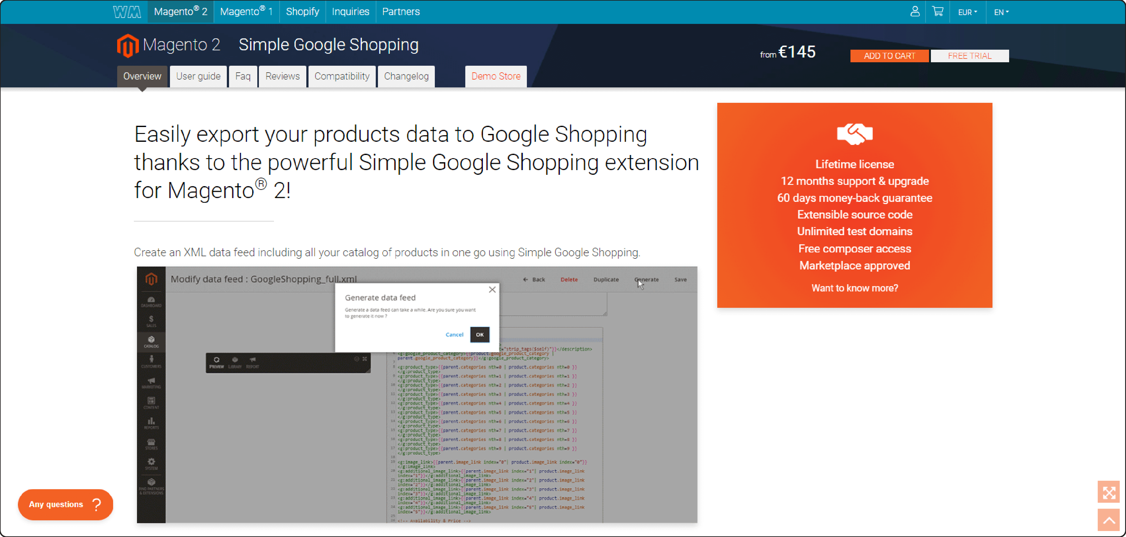This screenshot has height=537, width=1126.
Task: Select the Overview tab
Action: (x=142, y=76)
